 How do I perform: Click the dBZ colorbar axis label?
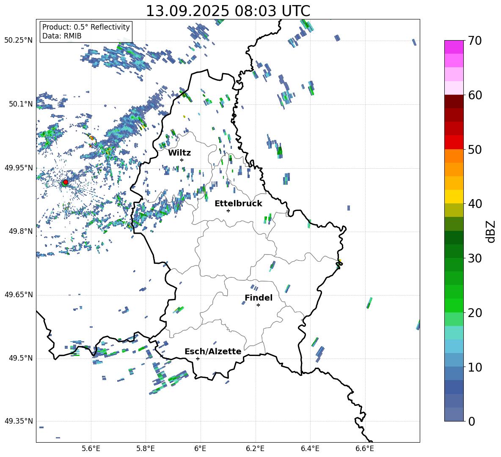point(490,231)
